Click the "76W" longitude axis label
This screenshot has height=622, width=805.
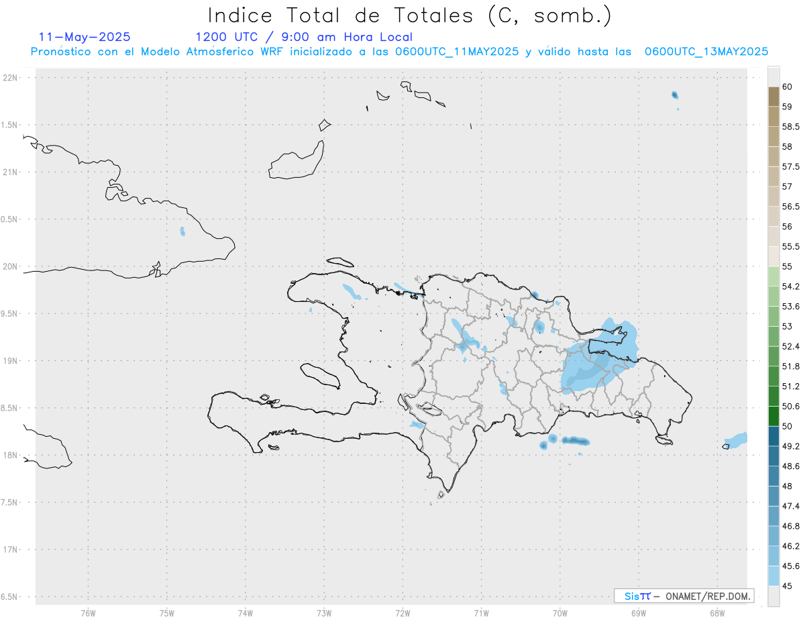(x=88, y=613)
